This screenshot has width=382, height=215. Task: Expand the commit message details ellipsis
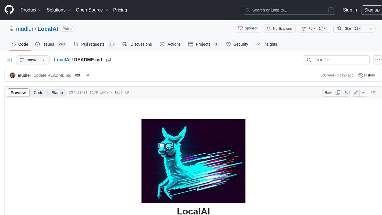point(78,75)
